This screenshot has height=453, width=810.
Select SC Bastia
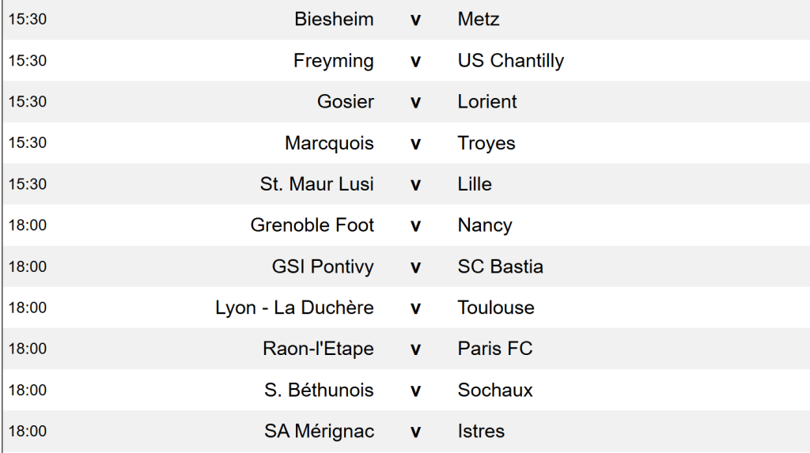click(x=500, y=266)
